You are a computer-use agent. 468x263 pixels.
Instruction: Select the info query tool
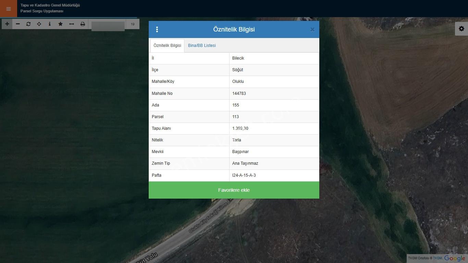pyautogui.click(x=50, y=24)
